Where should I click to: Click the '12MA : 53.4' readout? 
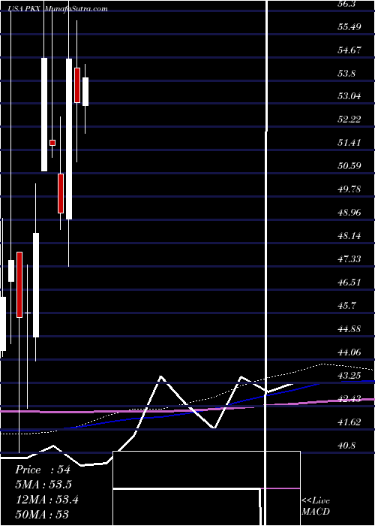click(46, 500)
